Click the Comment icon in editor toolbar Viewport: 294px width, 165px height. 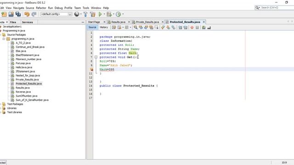204,27
